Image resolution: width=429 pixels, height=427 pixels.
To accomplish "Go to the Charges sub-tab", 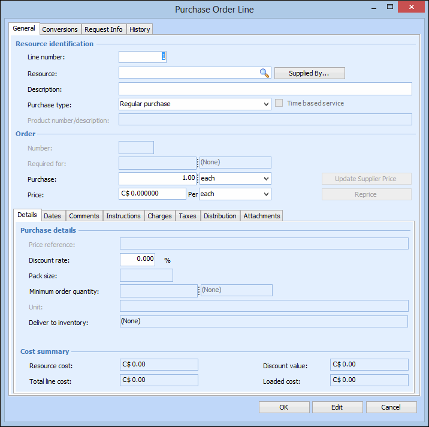I will point(159,216).
